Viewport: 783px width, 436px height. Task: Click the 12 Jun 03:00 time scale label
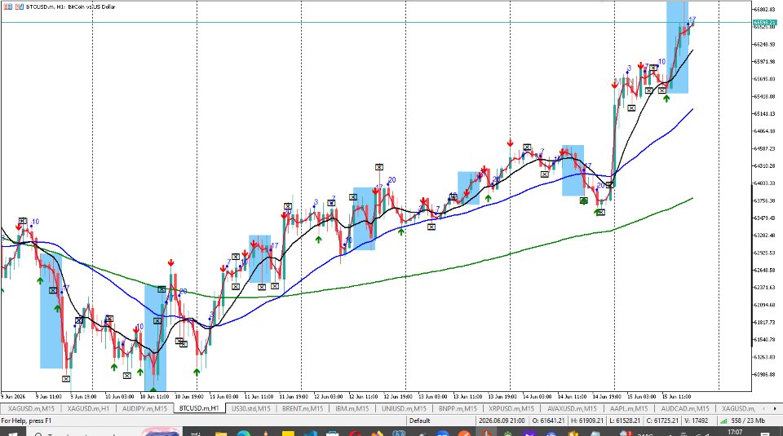pyautogui.click(x=328, y=397)
